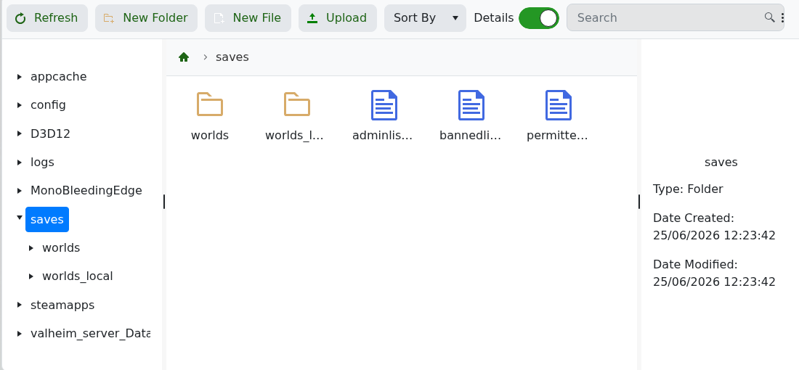This screenshot has height=370, width=799.
Task: Click the New File page icon
Action: coord(219,18)
